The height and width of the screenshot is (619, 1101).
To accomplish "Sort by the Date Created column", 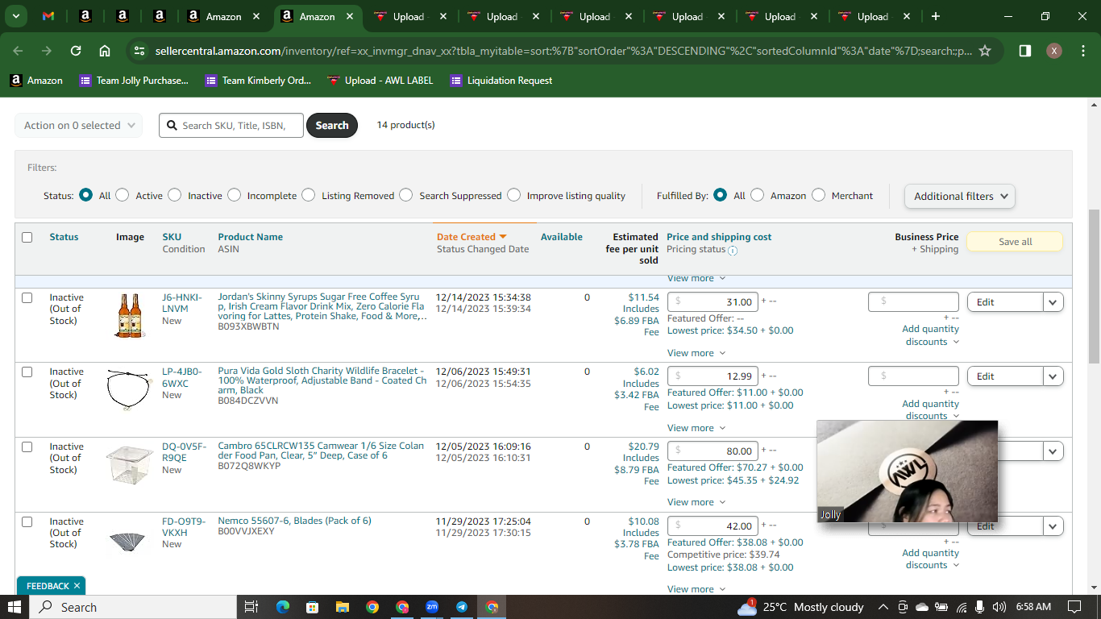I will [471, 237].
